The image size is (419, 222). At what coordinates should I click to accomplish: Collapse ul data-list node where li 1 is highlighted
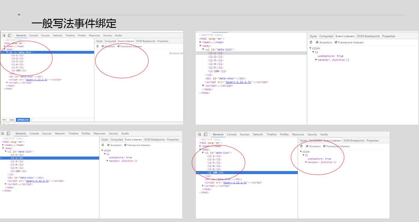(203, 49)
